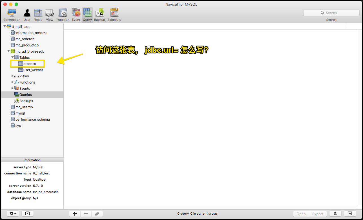The height and width of the screenshot is (220, 363).
Task: Click the plus button to add query
Action: pos(75,214)
